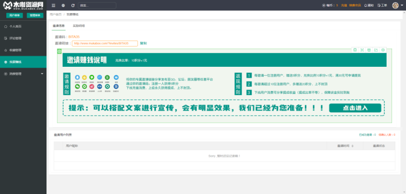Click the sidebar collapse menu icon
The image size is (406, 194).
click(53, 5)
